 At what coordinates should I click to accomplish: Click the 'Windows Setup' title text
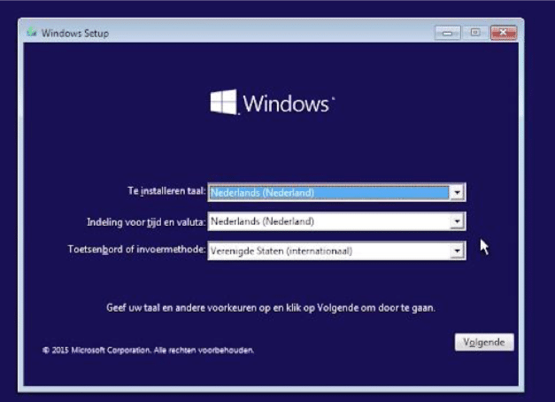[75, 34]
